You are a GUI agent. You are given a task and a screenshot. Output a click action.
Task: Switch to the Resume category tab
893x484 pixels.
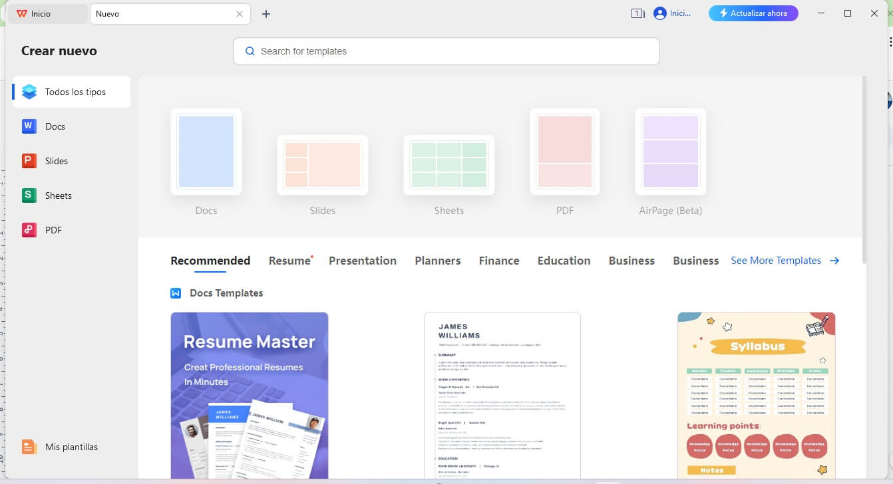[287, 260]
